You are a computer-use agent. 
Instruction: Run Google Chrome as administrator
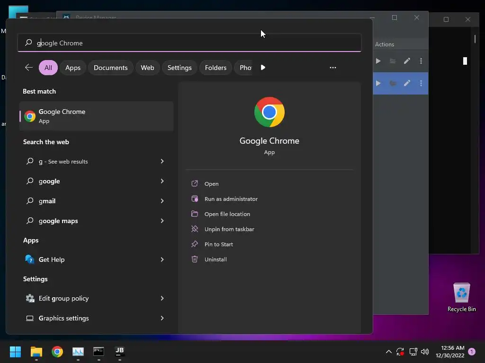[231, 199]
